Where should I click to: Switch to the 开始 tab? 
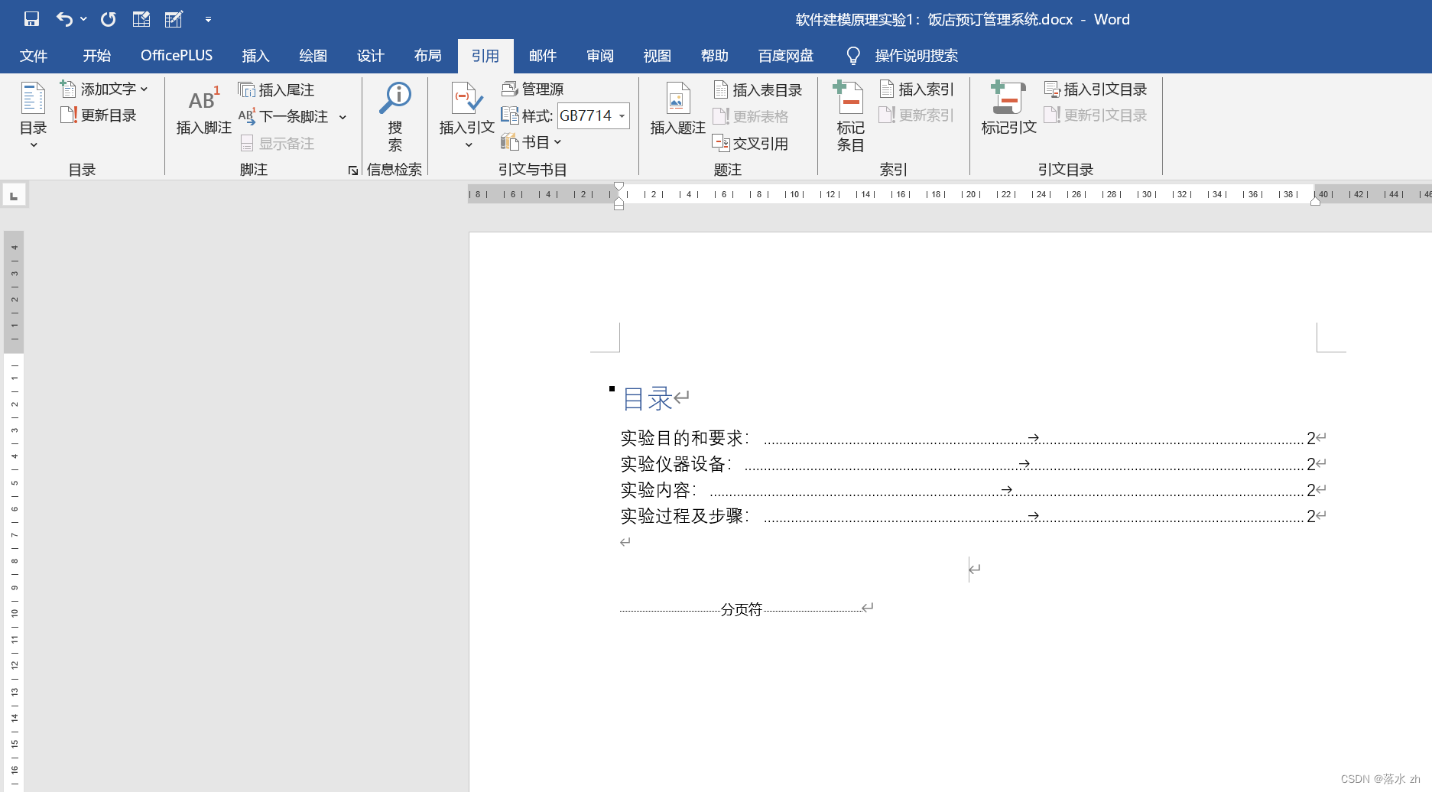point(97,56)
